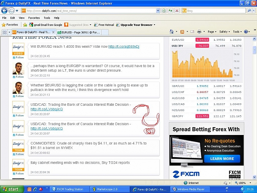This screenshot has width=257, height=193.
Task: Click the search magnifier button
Action: pyautogui.click(x=249, y=11)
